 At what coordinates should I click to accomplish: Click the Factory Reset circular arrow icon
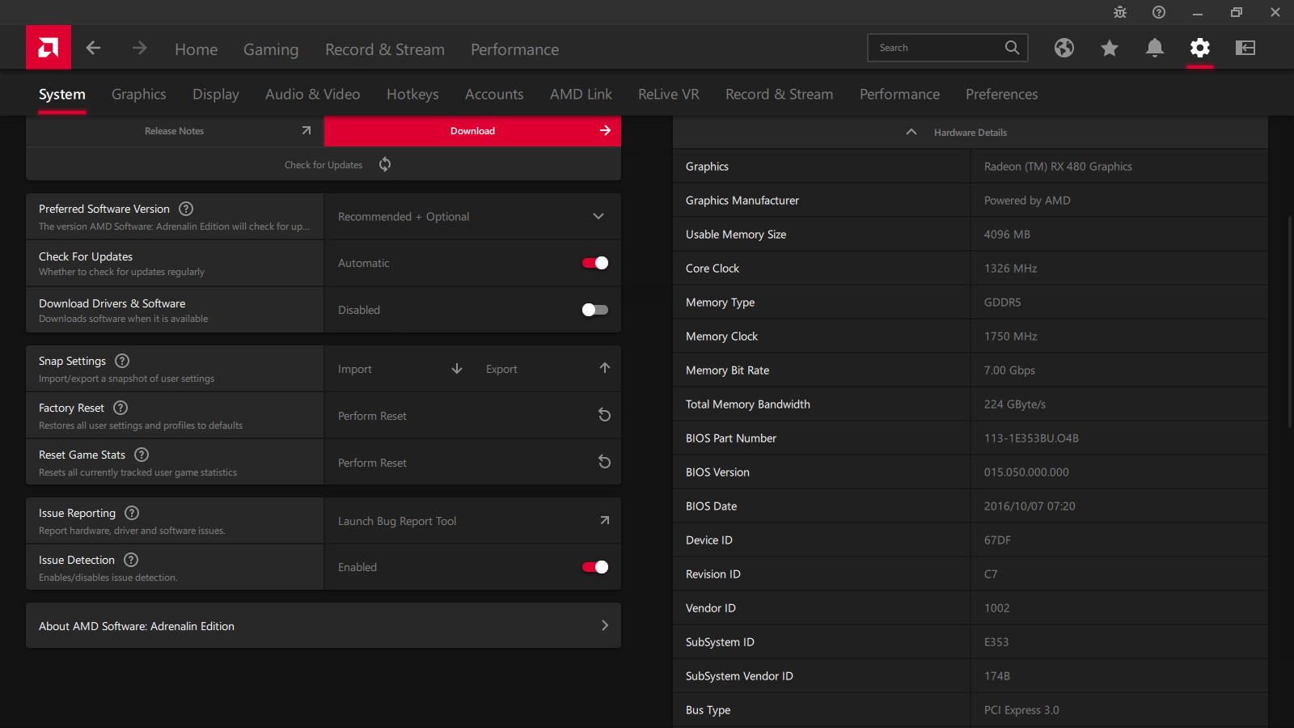click(604, 415)
